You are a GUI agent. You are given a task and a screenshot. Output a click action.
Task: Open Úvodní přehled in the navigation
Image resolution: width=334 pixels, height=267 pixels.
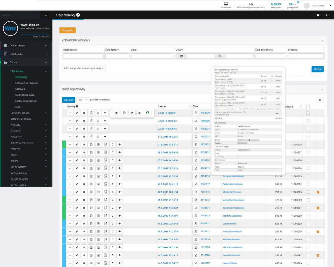18,45
